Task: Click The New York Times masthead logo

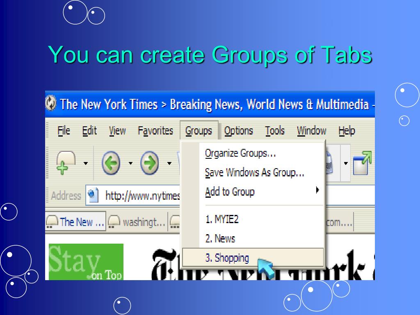Action: coord(262,265)
